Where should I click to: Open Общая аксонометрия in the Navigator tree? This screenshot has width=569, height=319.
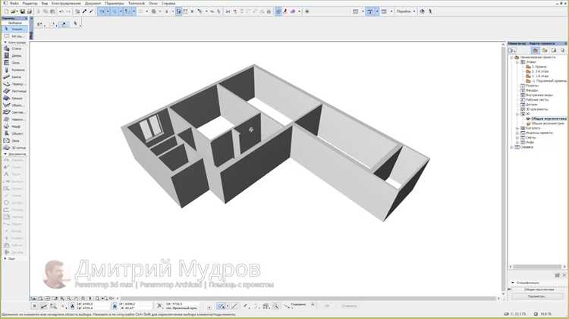tap(548, 124)
